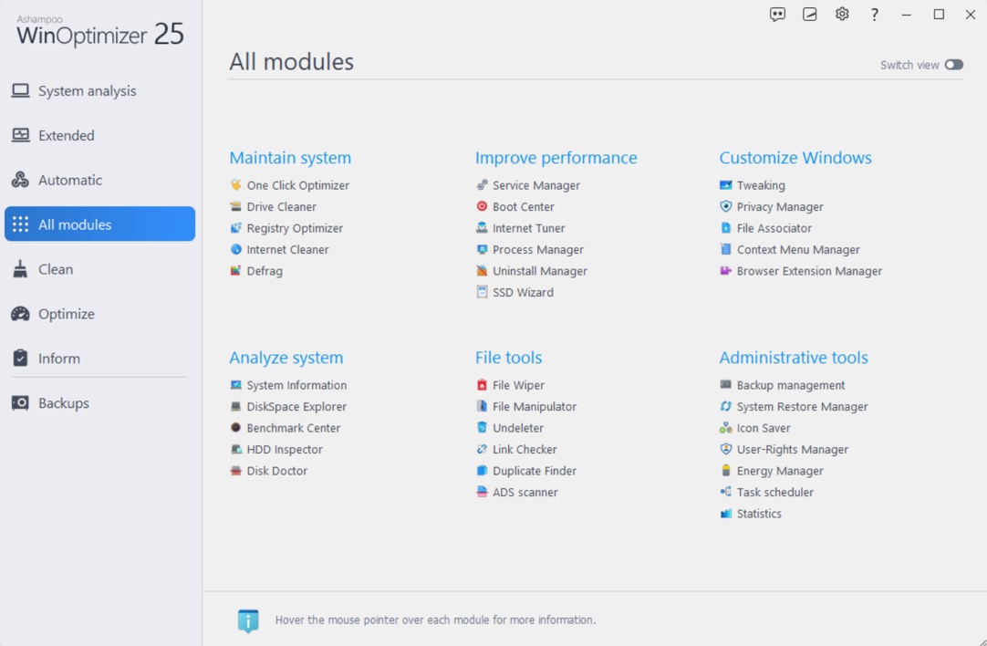Image resolution: width=987 pixels, height=646 pixels.
Task: Launch the Context Menu Manager
Action: tap(797, 249)
